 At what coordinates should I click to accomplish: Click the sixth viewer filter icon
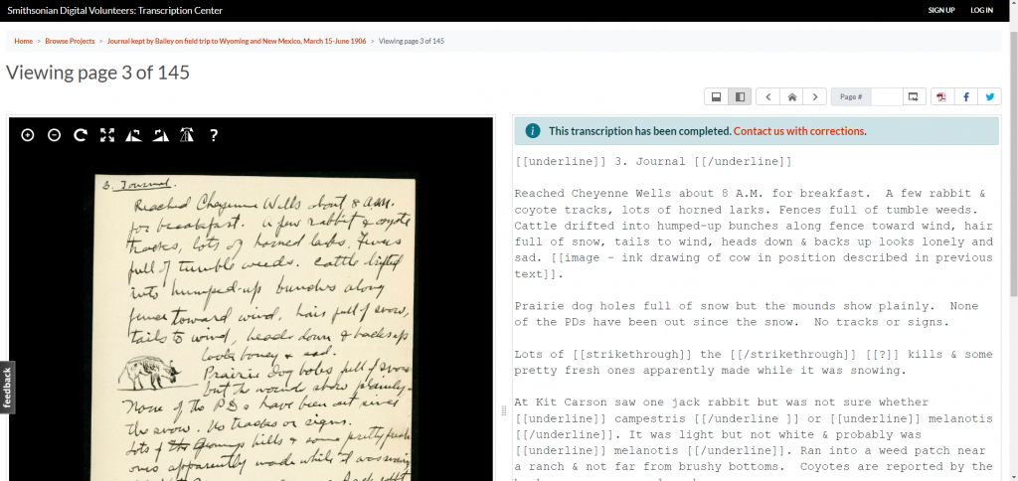coord(161,135)
